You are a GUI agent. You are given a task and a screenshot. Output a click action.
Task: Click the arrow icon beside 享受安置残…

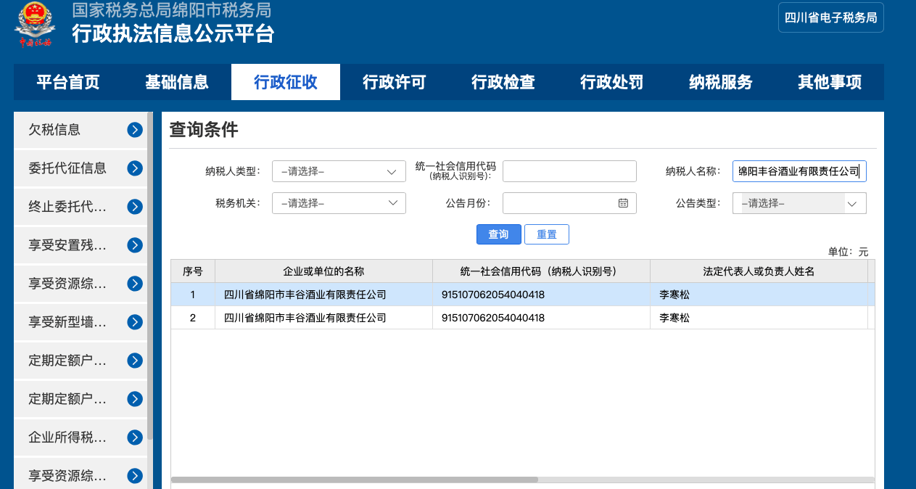point(135,245)
